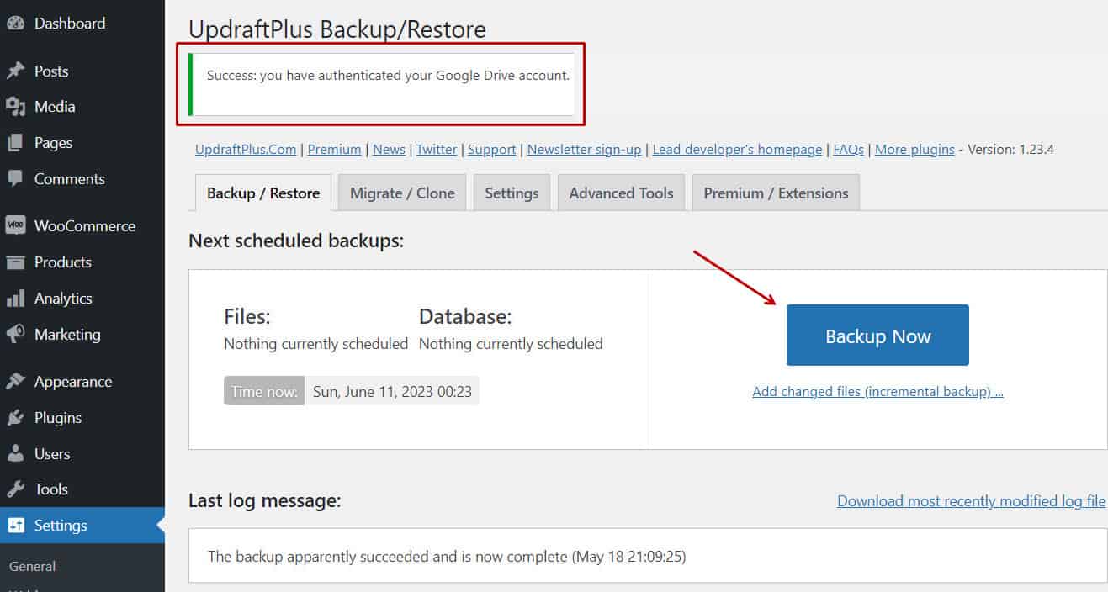1108x592 pixels.
Task: Click the Pages icon in sidebar
Action: pyautogui.click(x=15, y=143)
